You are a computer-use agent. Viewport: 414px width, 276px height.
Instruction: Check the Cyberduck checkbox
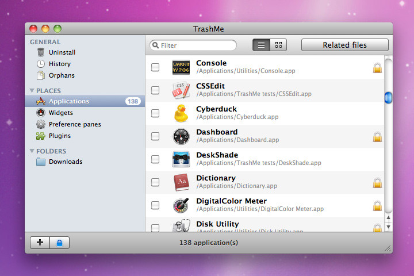(x=155, y=113)
